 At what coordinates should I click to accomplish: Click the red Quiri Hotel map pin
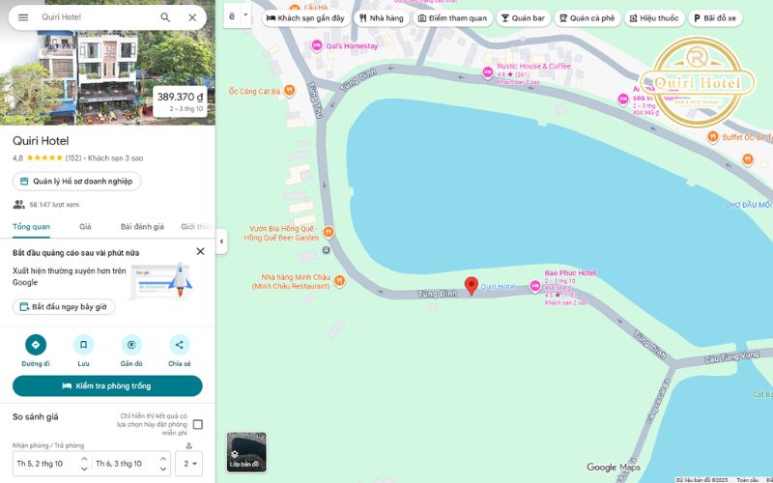(x=472, y=285)
